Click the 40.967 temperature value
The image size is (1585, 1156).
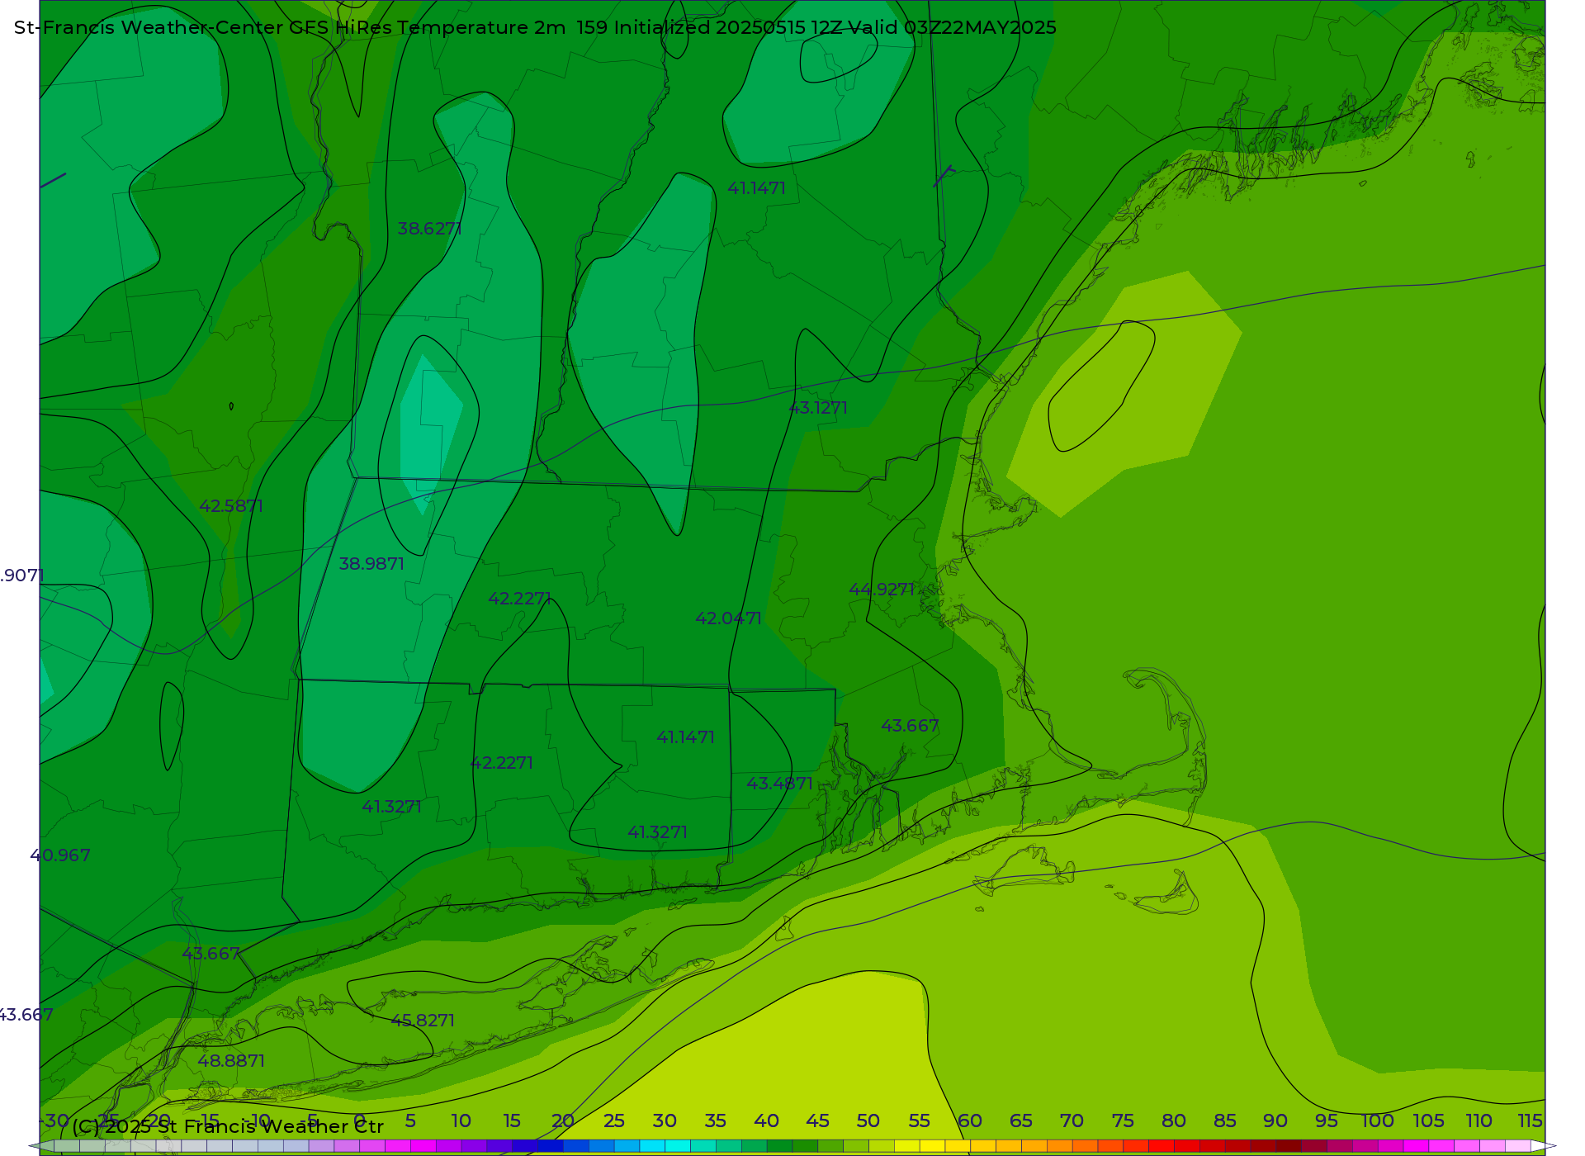point(60,855)
